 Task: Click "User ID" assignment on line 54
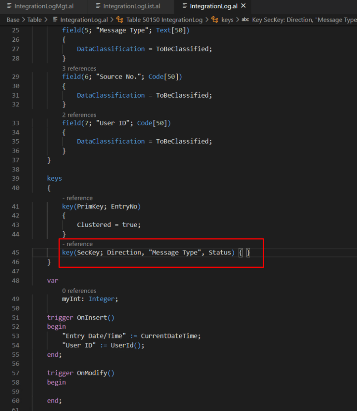79,345
